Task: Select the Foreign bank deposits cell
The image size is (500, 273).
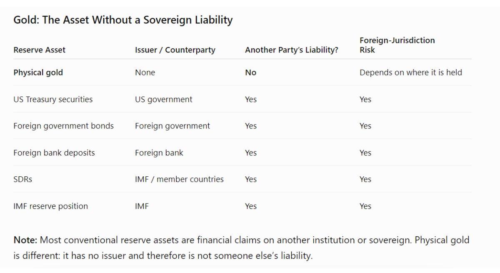Action: click(x=54, y=153)
